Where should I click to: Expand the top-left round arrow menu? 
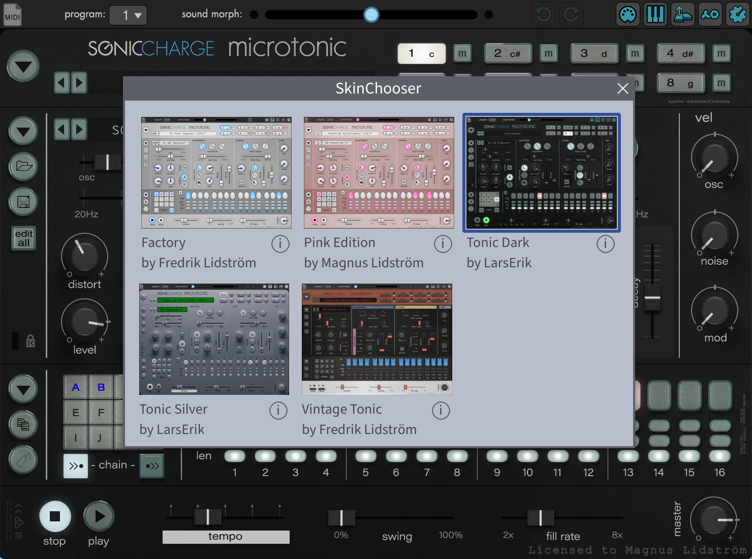(23, 67)
